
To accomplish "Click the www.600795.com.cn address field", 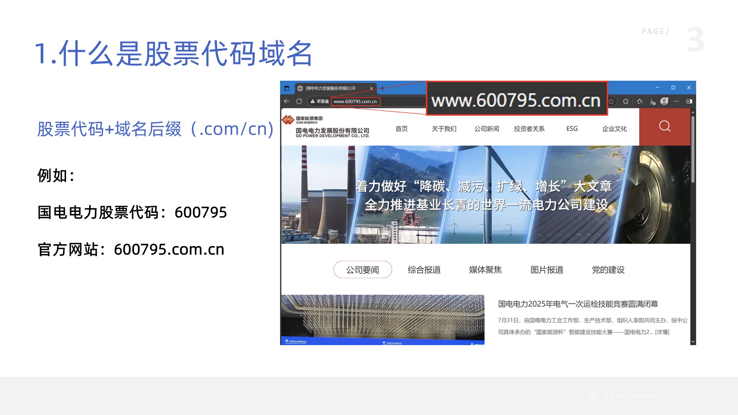I will point(355,102).
